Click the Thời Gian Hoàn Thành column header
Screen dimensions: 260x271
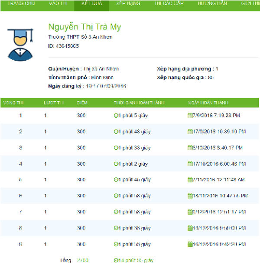point(139,103)
